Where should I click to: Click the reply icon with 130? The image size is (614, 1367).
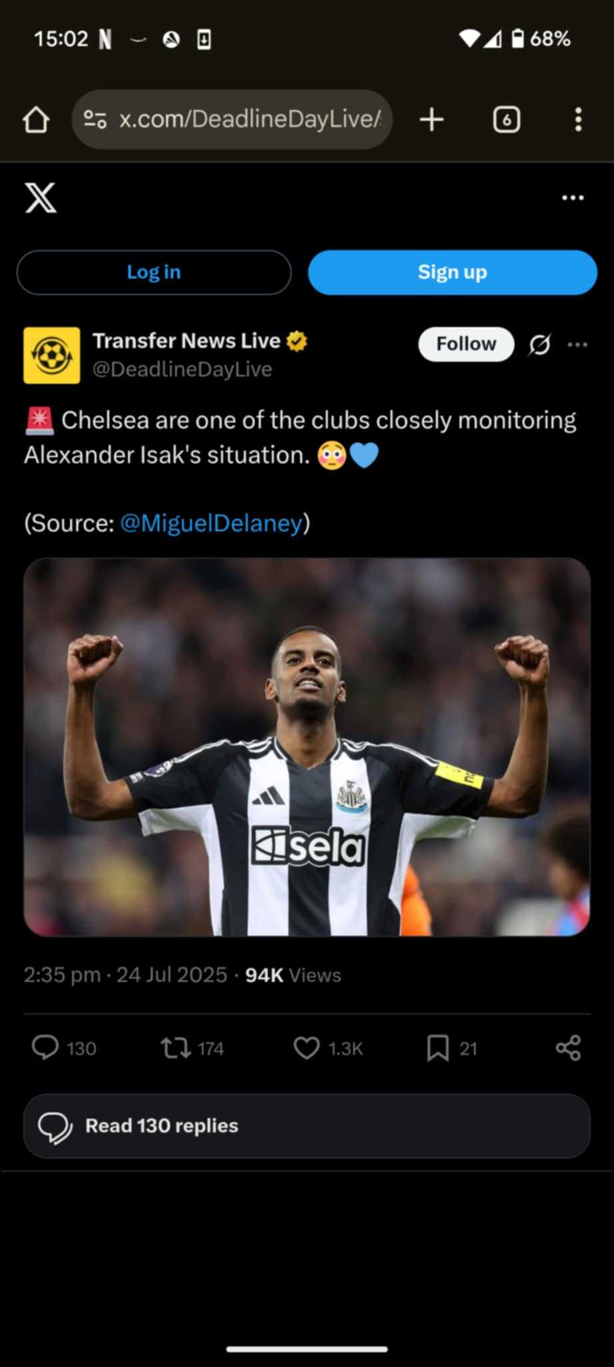pos(45,1047)
